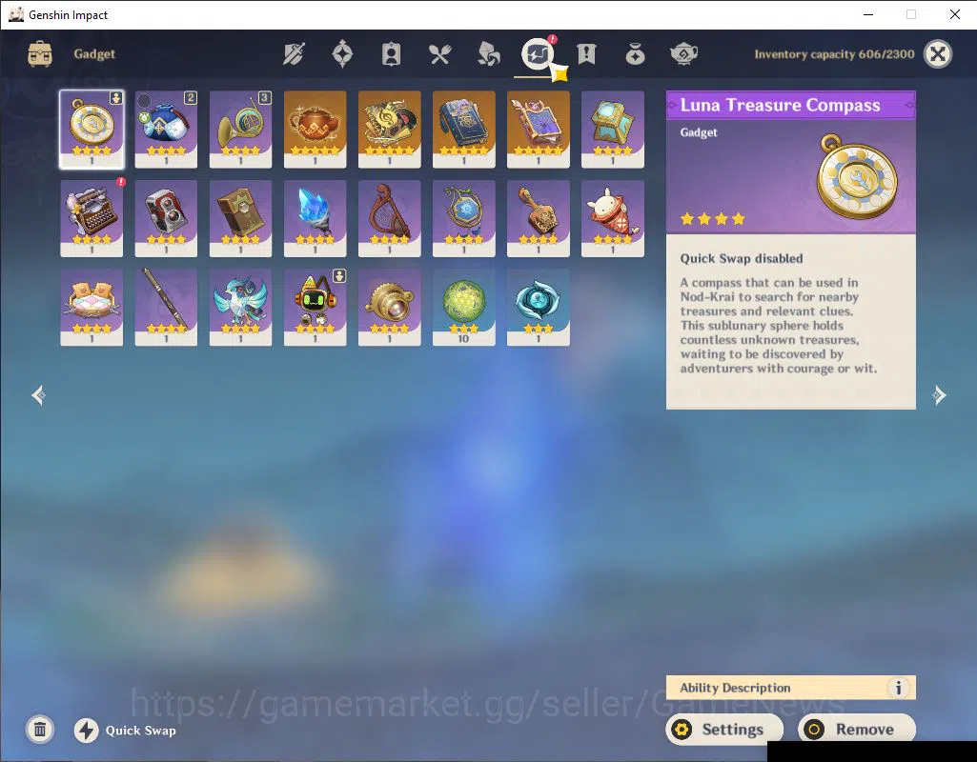Go to previous page with left arrow
977x762 pixels.
39,395
